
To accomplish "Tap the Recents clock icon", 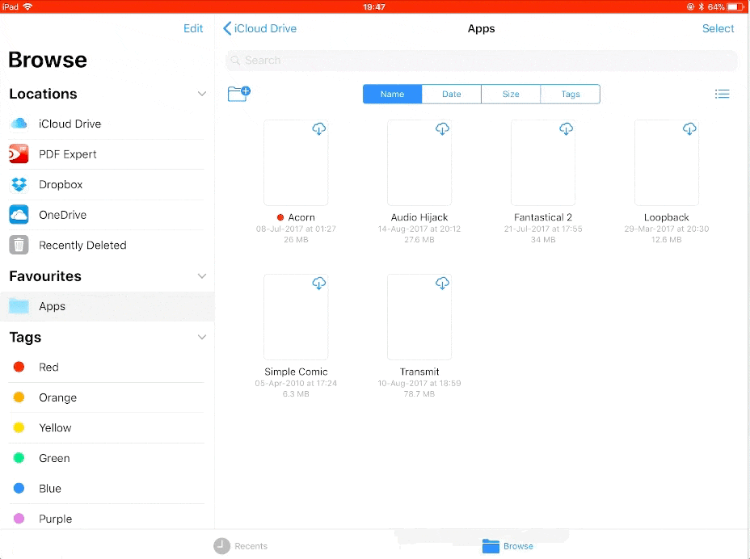I will [x=222, y=546].
